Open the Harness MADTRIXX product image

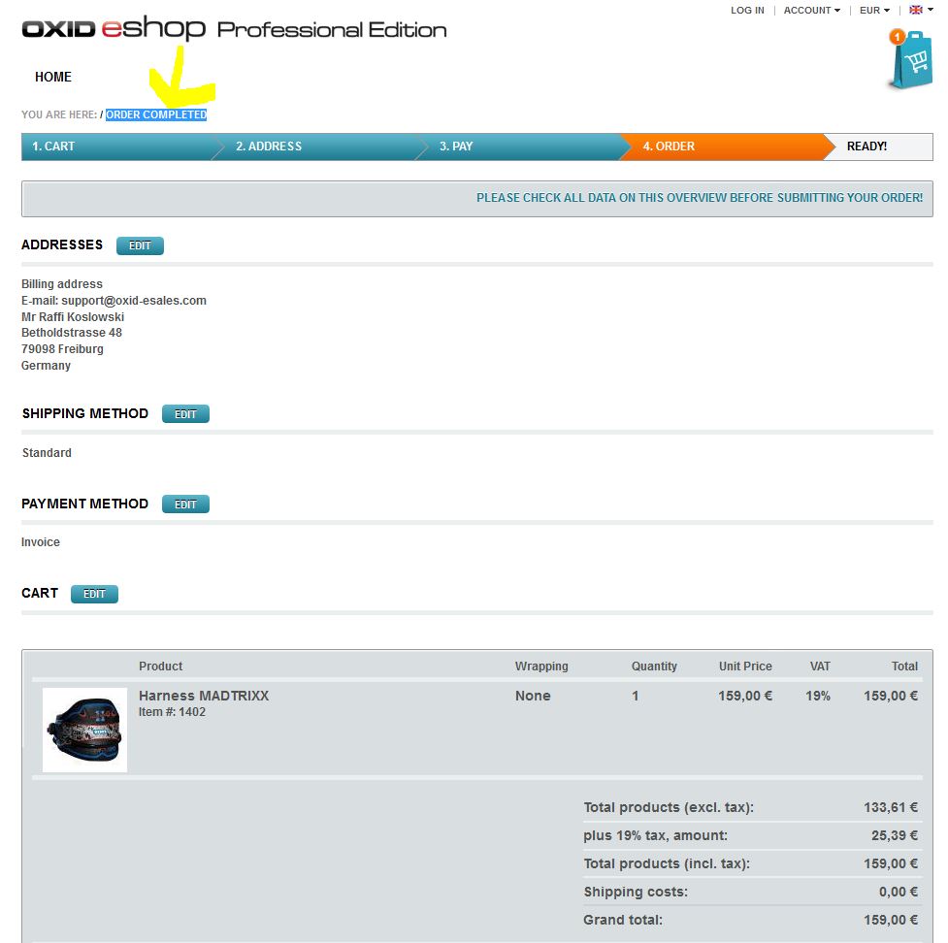84,730
